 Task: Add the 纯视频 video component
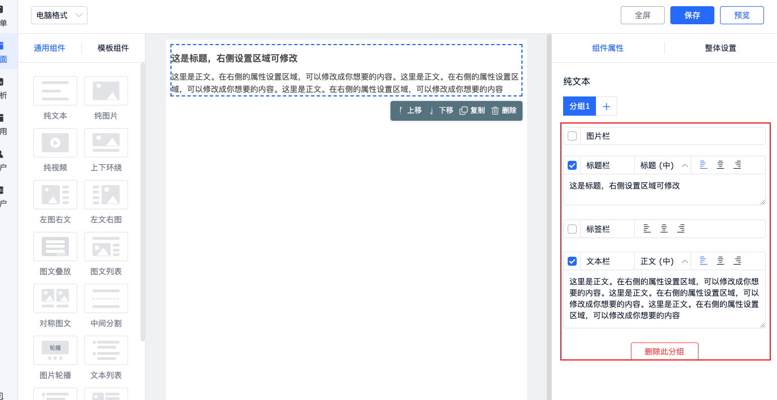(55, 143)
